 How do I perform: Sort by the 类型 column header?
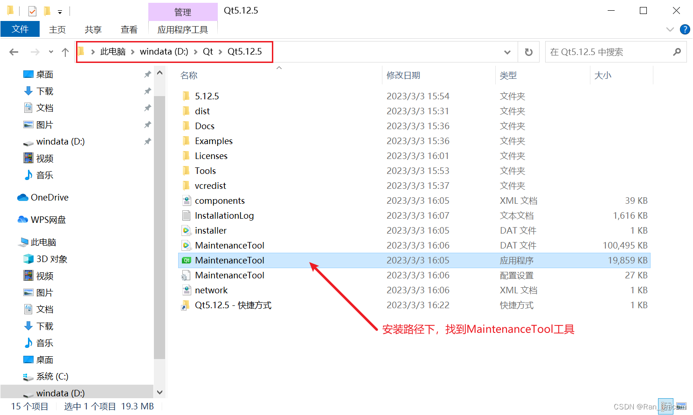(x=508, y=76)
